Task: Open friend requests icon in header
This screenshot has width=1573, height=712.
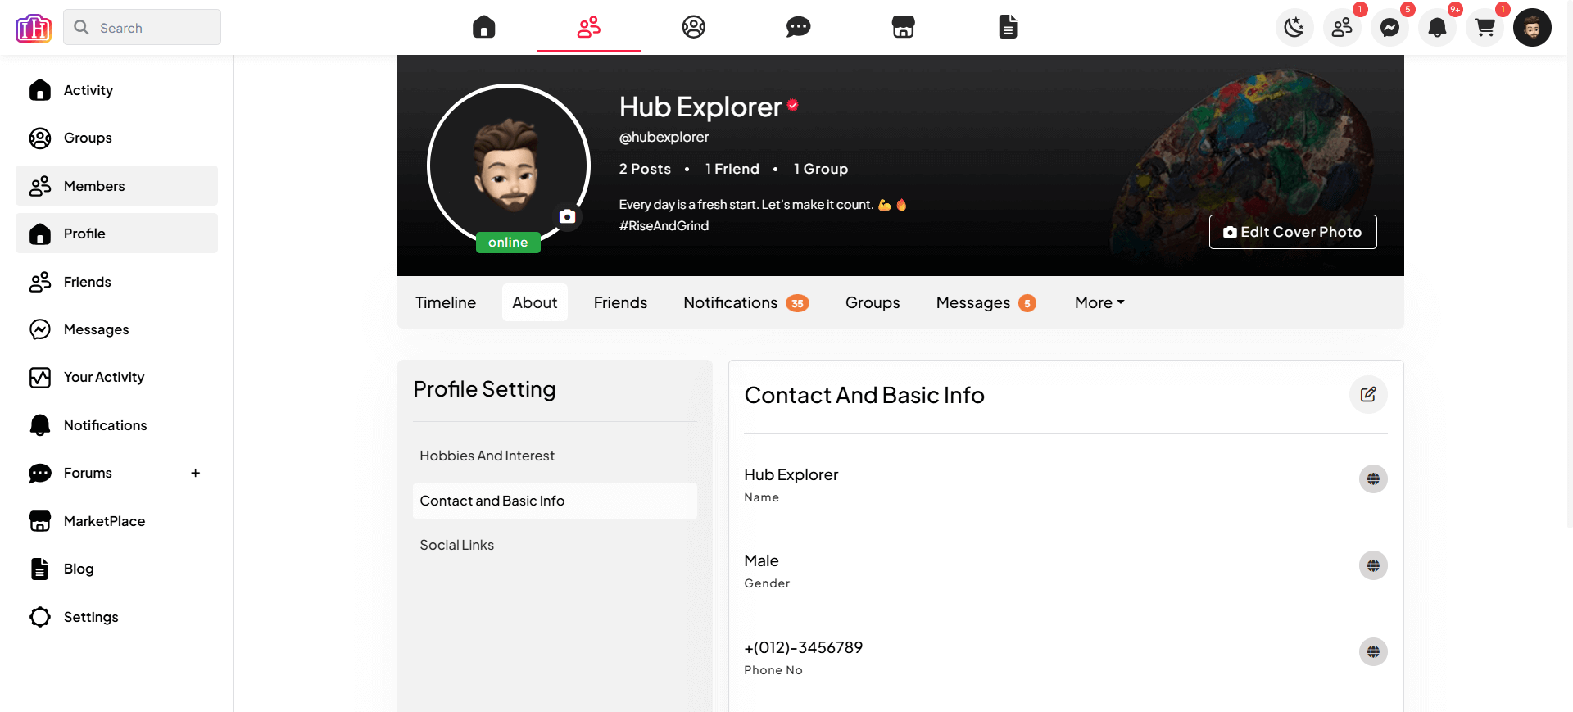Action: [x=1342, y=28]
